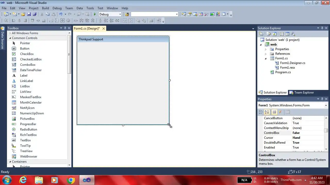Select Program.cs in Solution Explorer

point(283,72)
